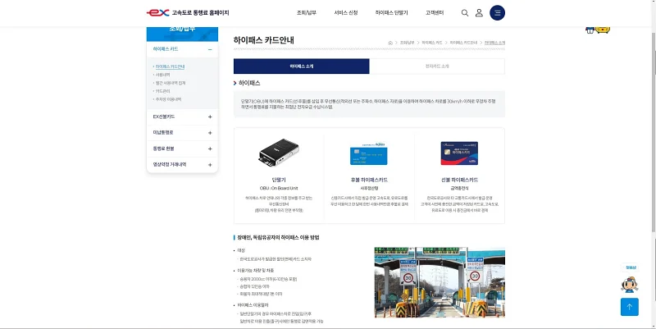Click 하이패스 소개 in the breadcrumb
656x329 pixels.
(494, 43)
